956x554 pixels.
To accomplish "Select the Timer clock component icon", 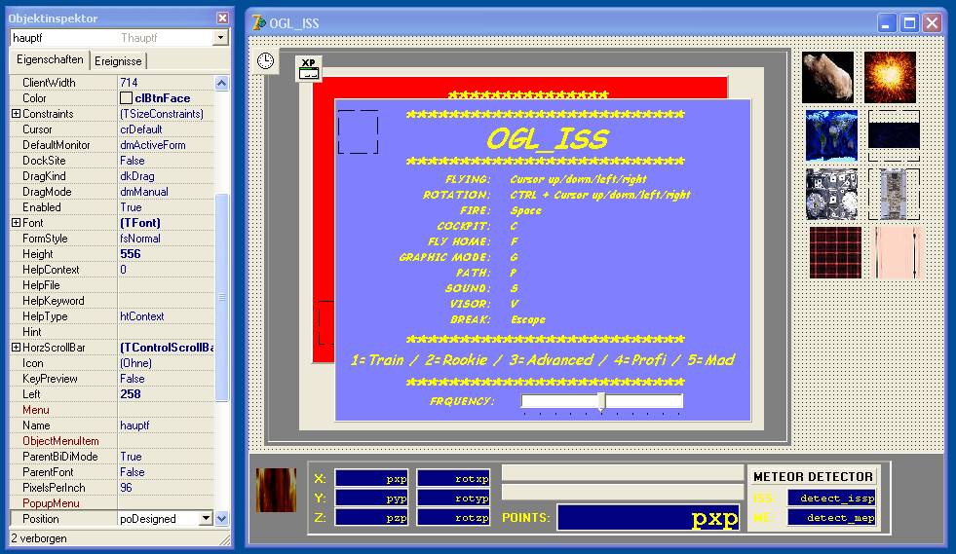I will tap(265, 60).
